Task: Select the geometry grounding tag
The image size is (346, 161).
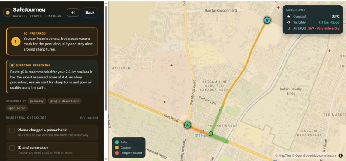Action: (37, 101)
